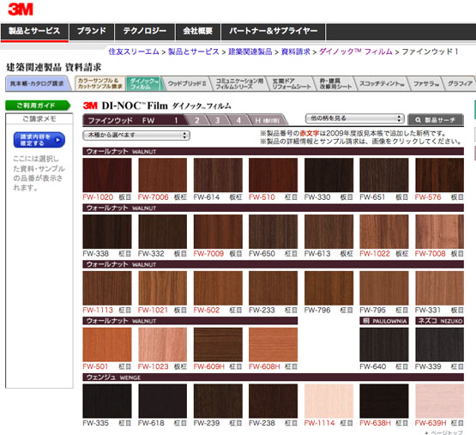This screenshot has width=476, height=435.
Task: Open FW-233 sample image
Action: pos(274,288)
